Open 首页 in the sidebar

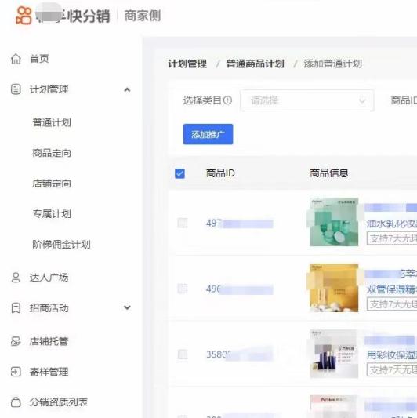(39, 59)
